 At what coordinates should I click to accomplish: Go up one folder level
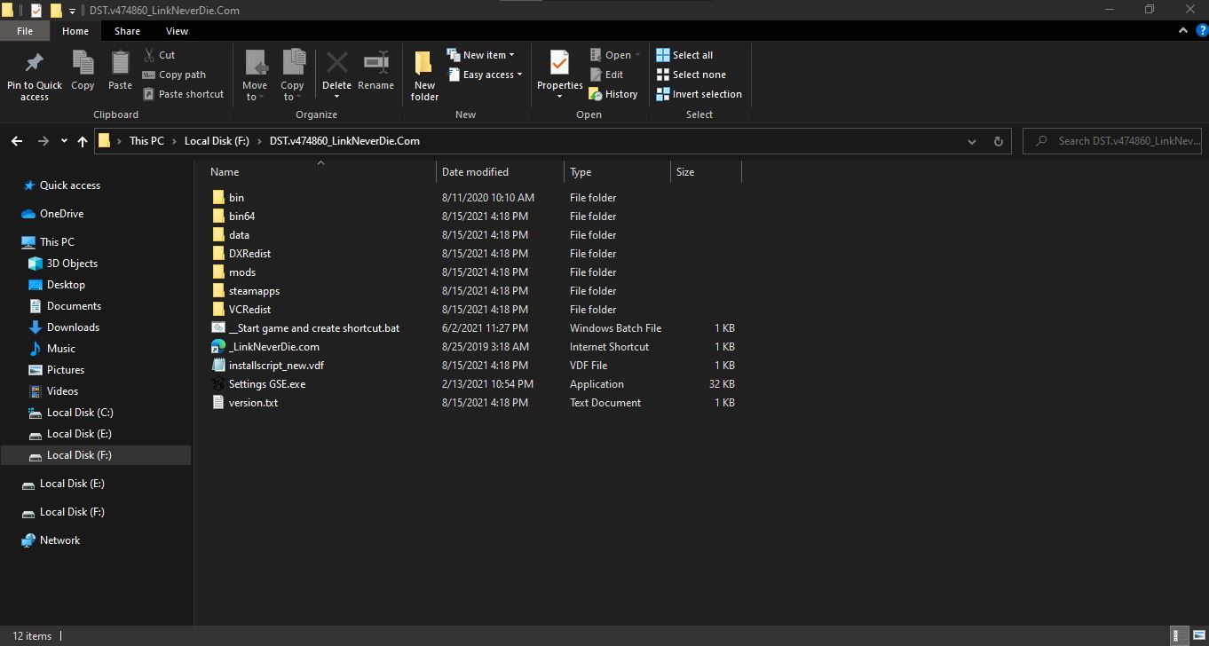pos(83,141)
